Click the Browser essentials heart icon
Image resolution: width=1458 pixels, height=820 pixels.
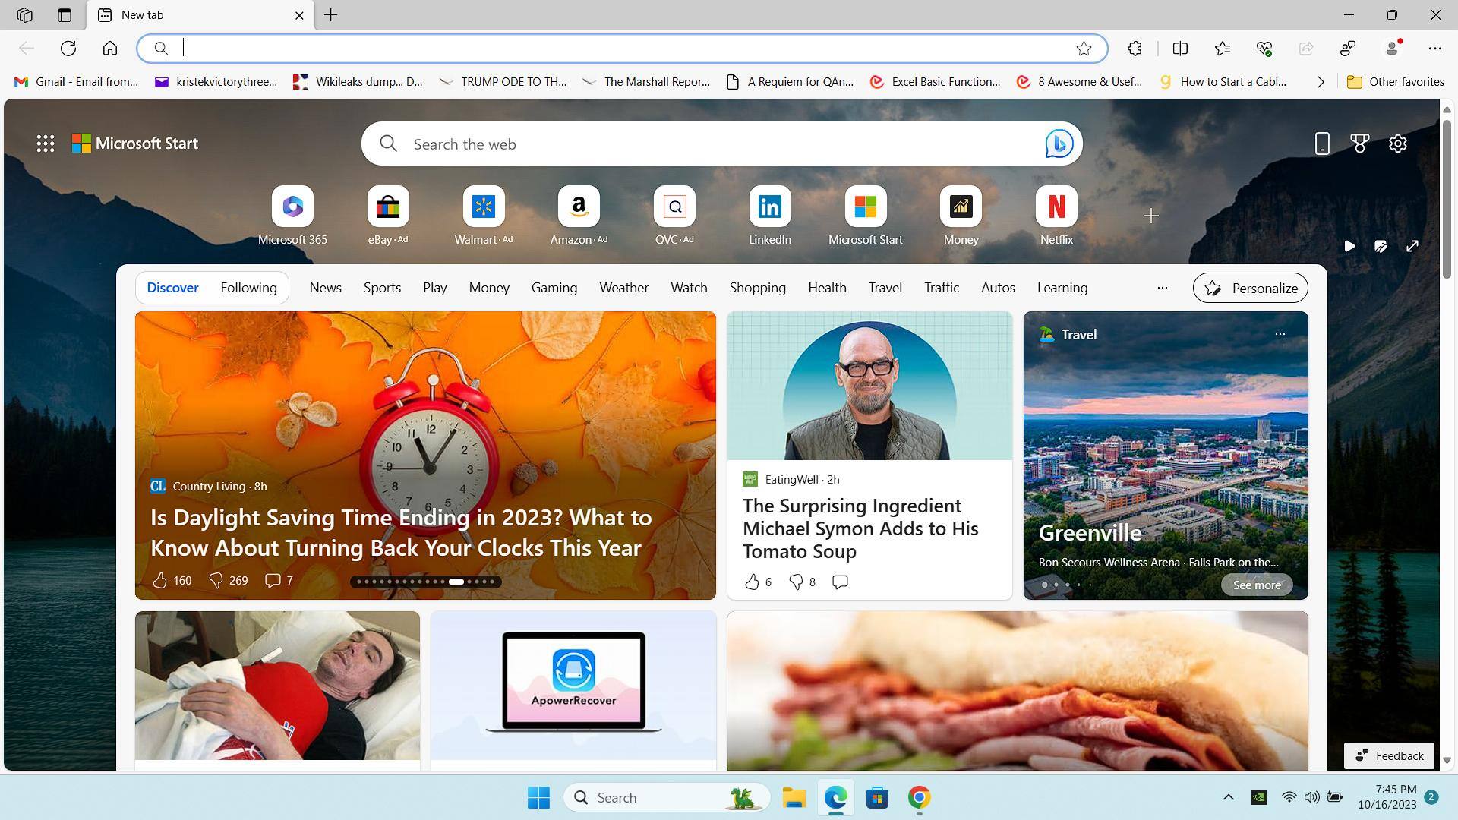coord(1264,49)
